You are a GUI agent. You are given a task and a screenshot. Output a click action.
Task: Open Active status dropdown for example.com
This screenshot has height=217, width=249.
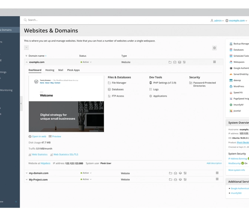(86, 62)
